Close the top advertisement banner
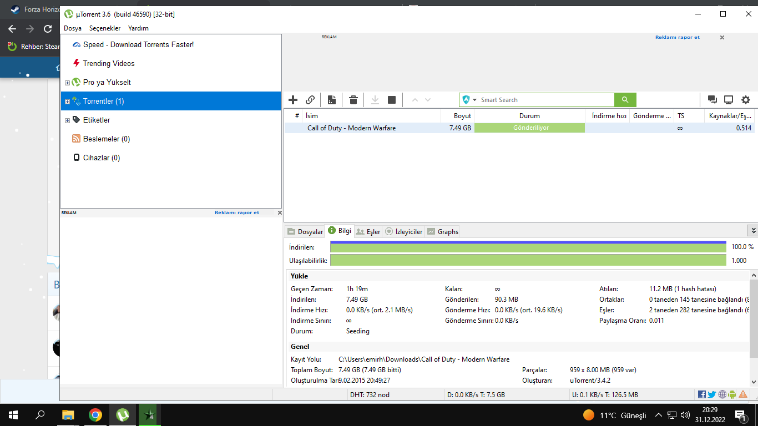The height and width of the screenshot is (426, 758). coord(722,38)
